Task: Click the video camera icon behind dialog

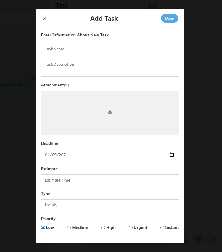Action: point(212,240)
